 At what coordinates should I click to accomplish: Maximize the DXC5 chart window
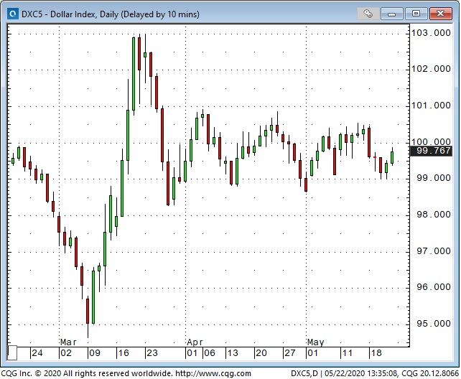tap(416, 14)
